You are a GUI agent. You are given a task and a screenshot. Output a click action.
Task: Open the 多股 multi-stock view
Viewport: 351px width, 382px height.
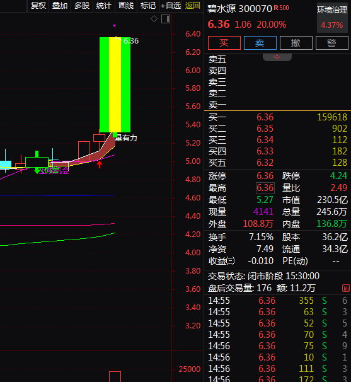click(82, 6)
